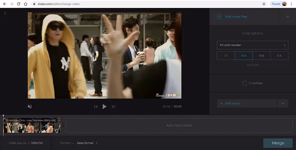Play the video preview
Screen dimensions: 296x150
point(104,107)
